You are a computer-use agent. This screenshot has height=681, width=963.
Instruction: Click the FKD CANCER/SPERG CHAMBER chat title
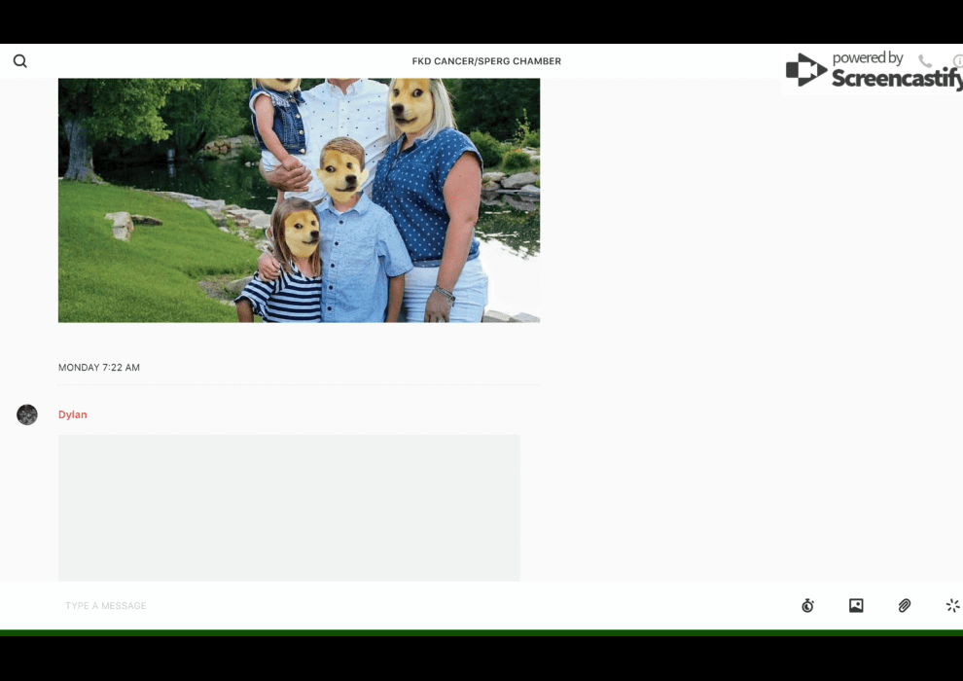486,61
